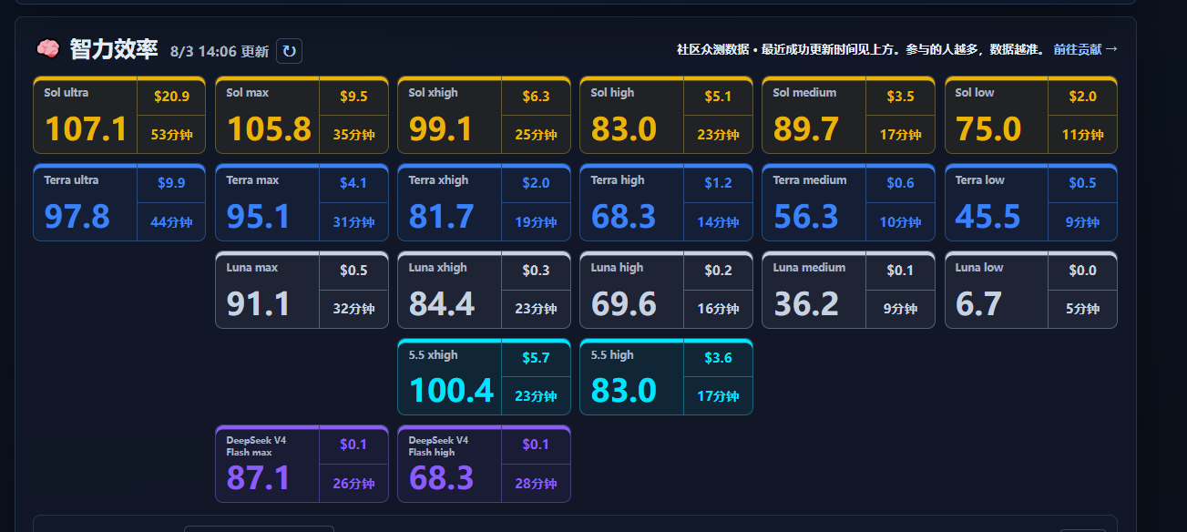
Task: Click the 99.1 score value
Action: [x=440, y=129]
